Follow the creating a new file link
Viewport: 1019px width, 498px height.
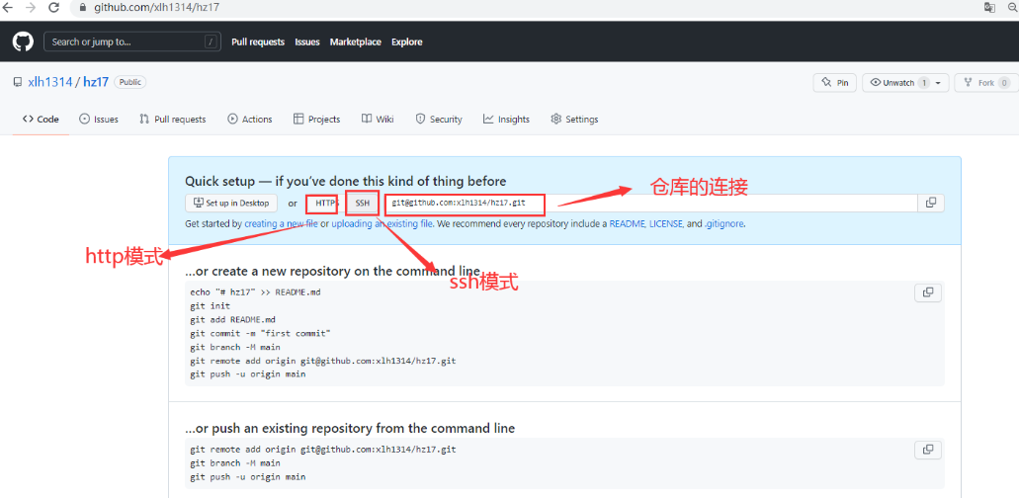[x=281, y=223]
